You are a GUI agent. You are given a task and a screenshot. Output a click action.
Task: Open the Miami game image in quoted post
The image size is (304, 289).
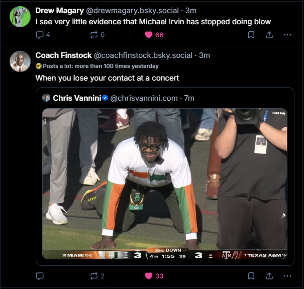(165, 184)
